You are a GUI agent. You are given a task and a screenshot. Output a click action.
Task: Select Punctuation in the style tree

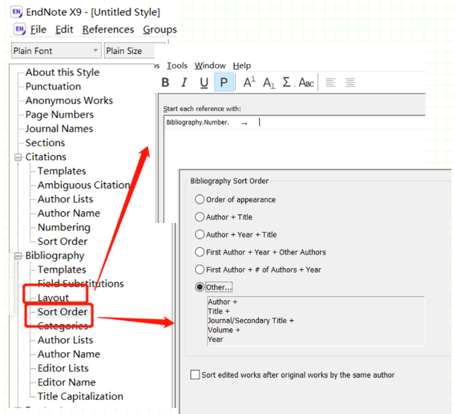point(53,86)
